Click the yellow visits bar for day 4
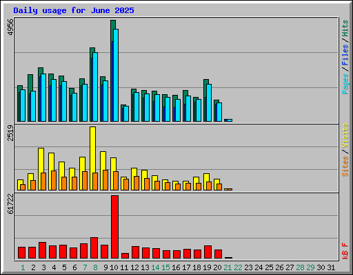 51,171
